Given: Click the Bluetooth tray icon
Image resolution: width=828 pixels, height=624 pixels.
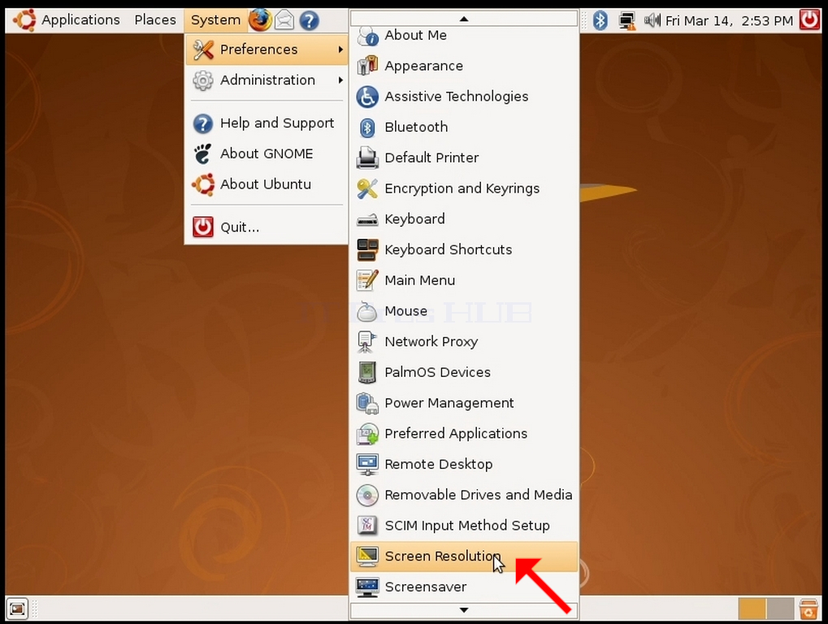Looking at the screenshot, I should pyautogui.click(x=600, y=20).
